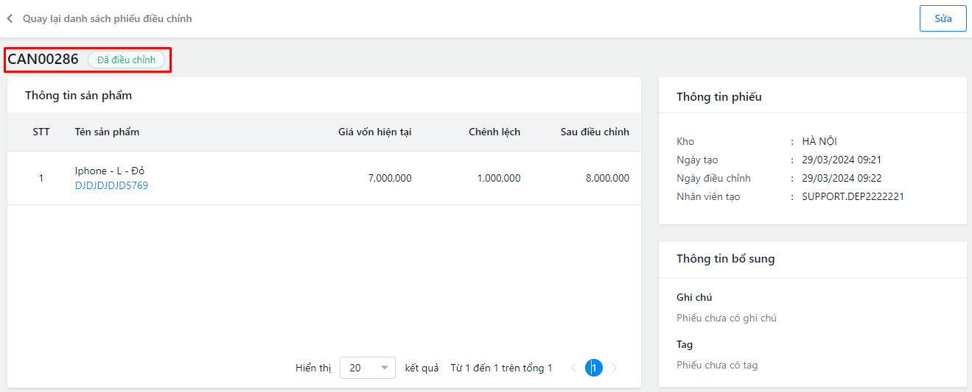Open the results-per-page dropdown showing 20
The height and width of the screenshot is (392, 972).
coord(368,368)
